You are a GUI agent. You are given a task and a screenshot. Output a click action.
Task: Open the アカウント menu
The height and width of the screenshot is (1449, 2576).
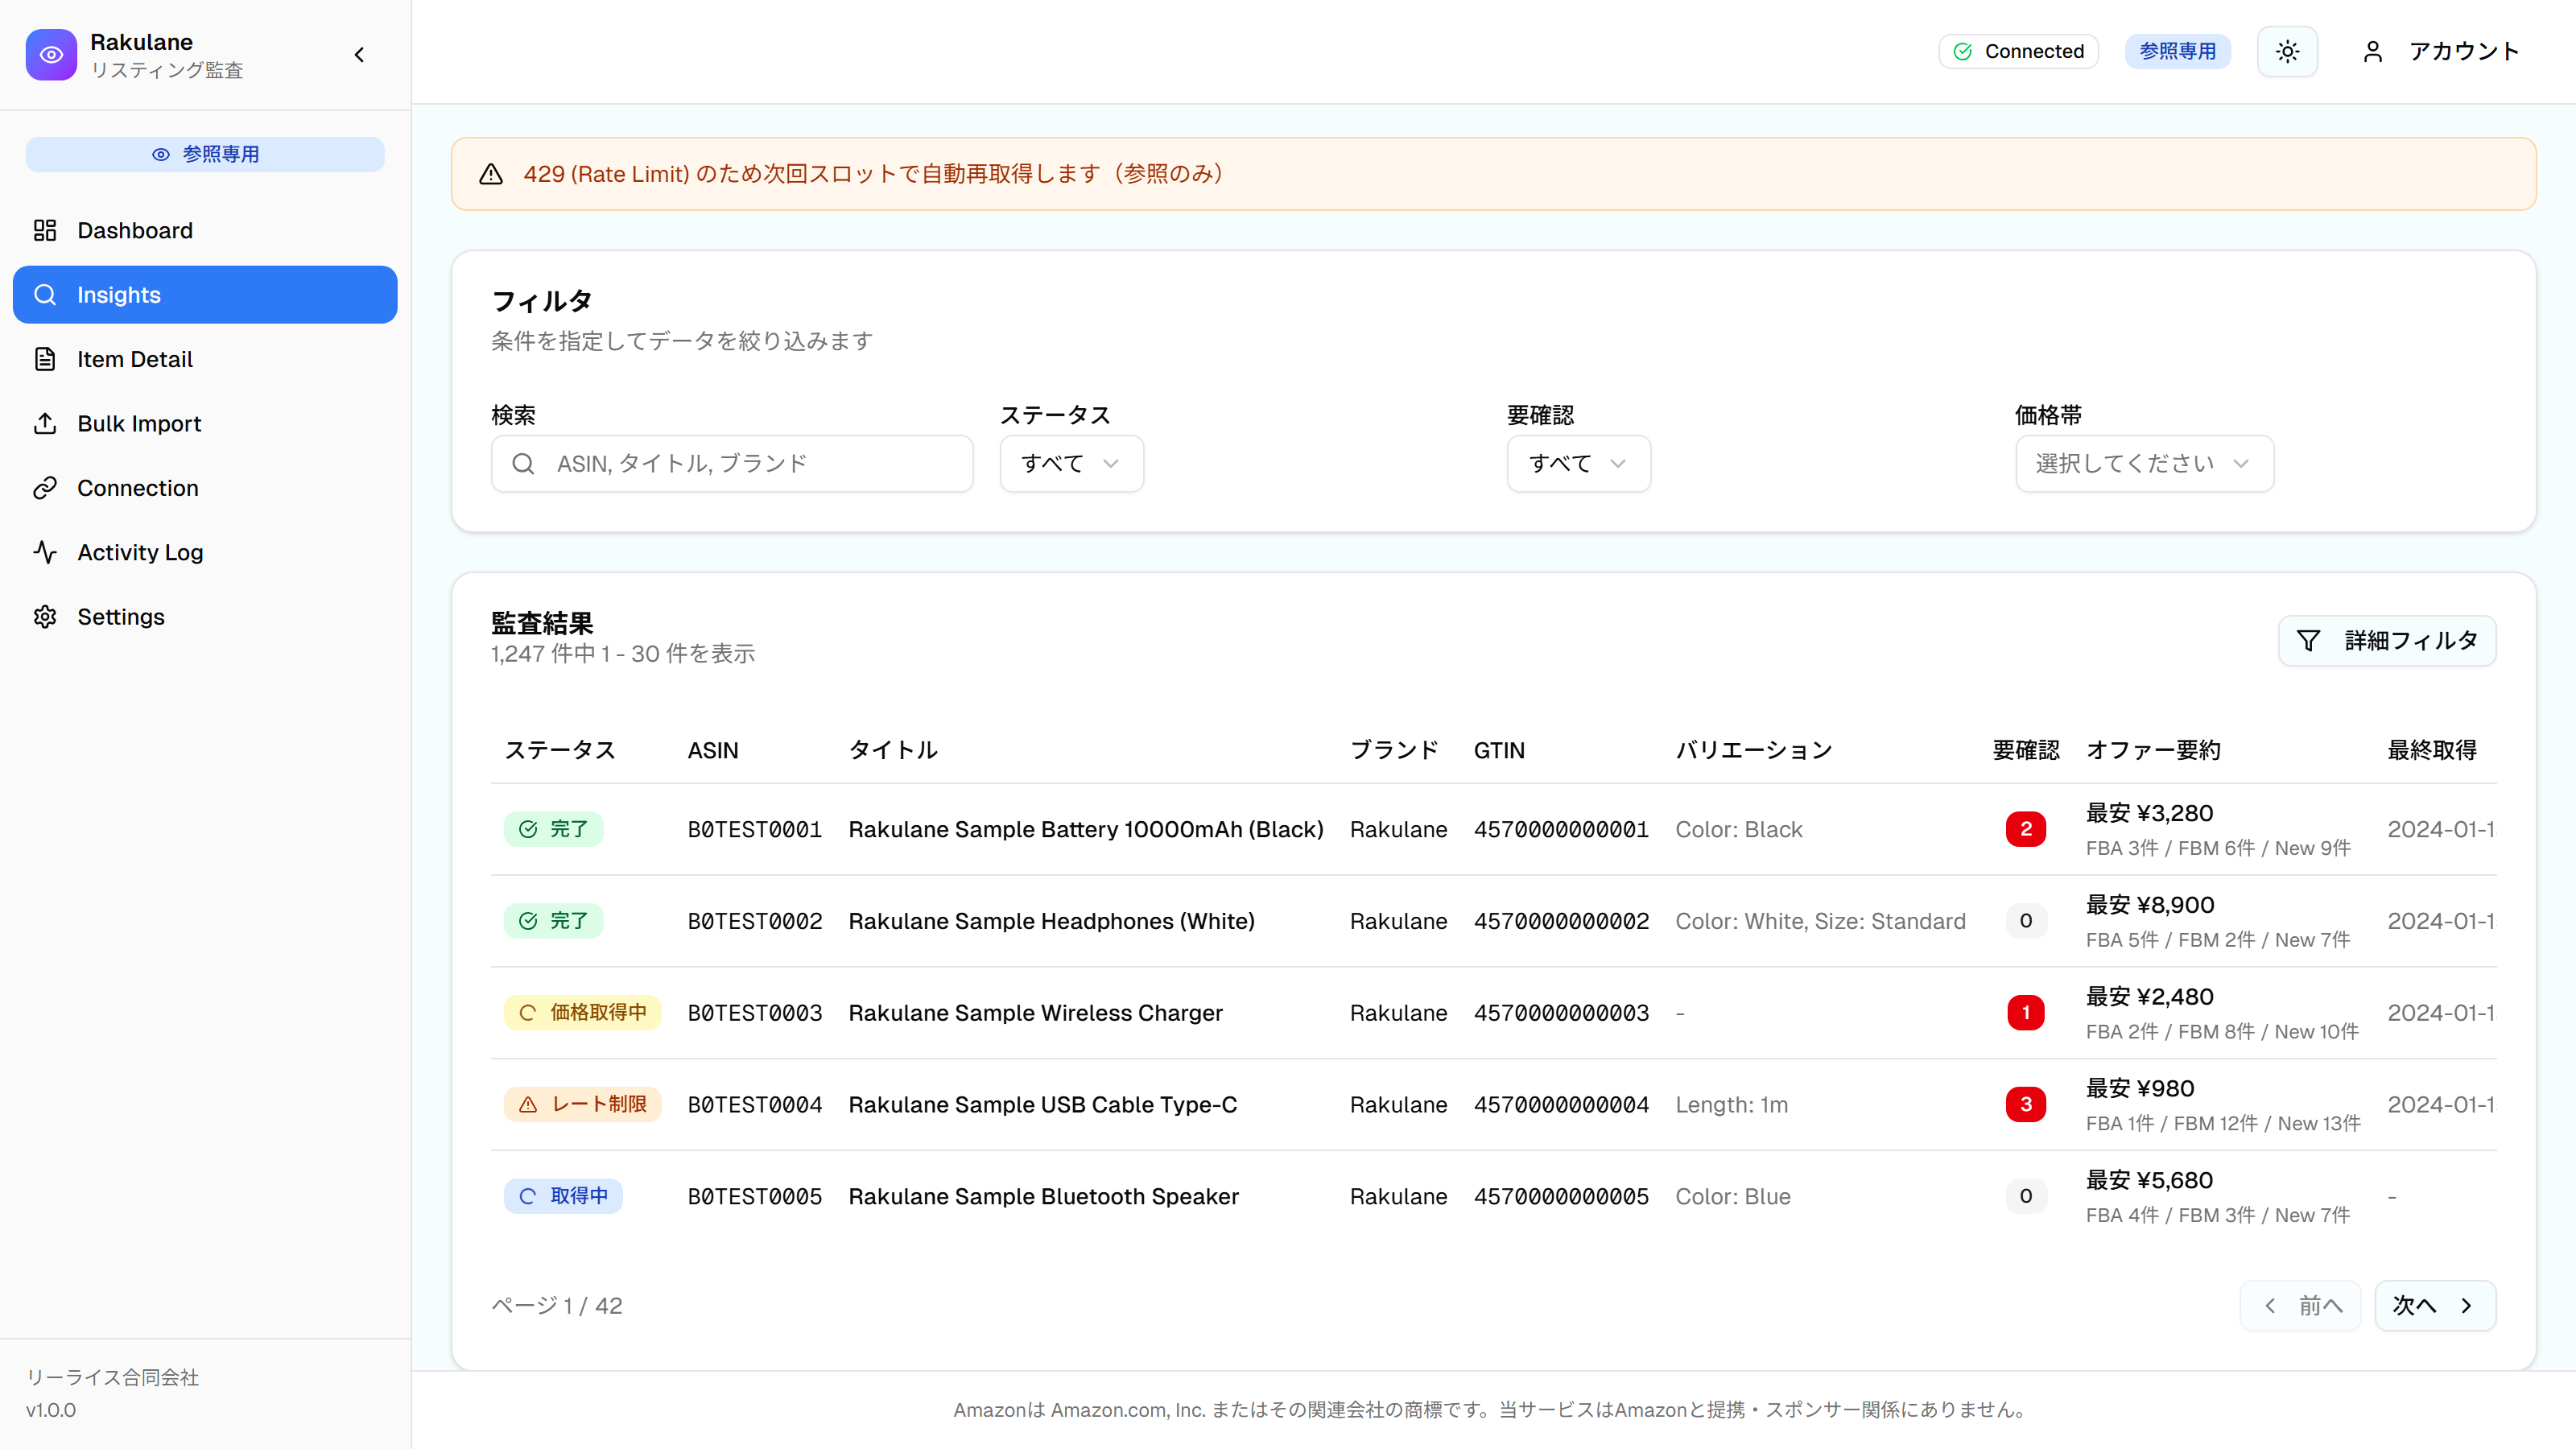(2441, 51)
